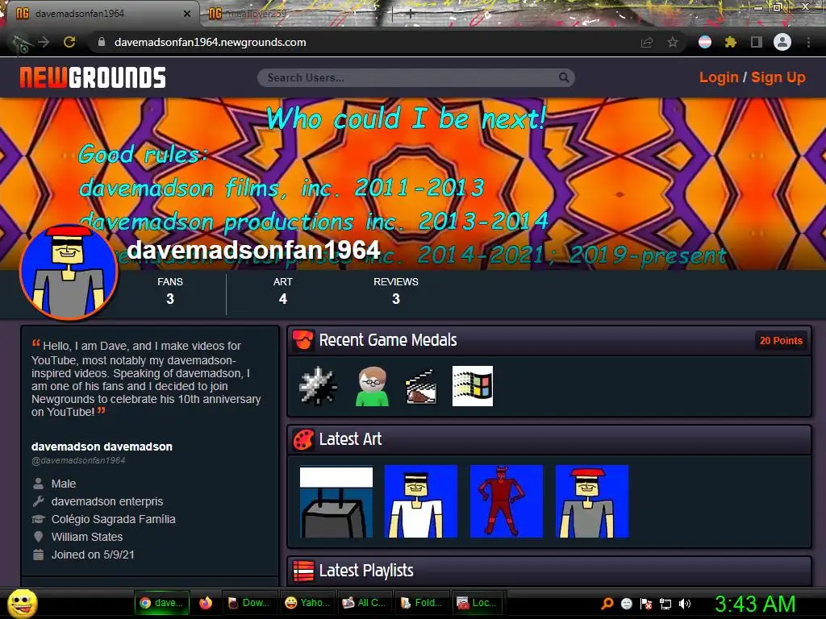Select the clapperboard meat medal icon
Screen dimensions: 826x619
tap(421, 386)
